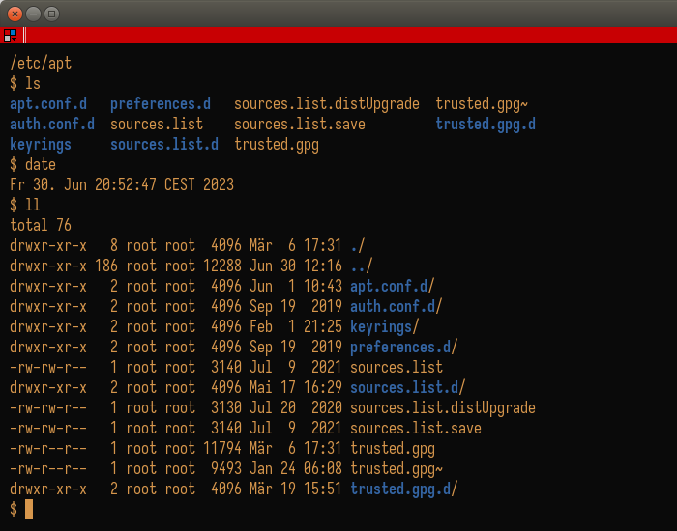The image size is (677, 531).
Task: Click the empty red title bar area
Action: pos(350,36)
